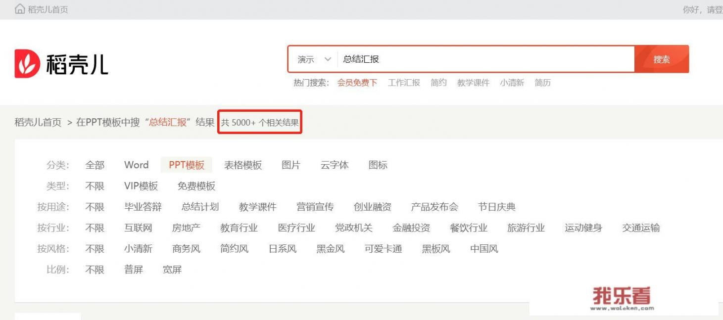
Task: Filter by 旅游行业 industry
Action: point(526,228)
